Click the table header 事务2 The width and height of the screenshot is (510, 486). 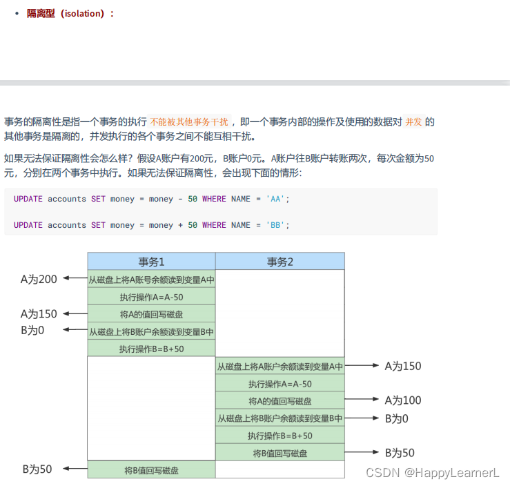(x=280, y=262)
